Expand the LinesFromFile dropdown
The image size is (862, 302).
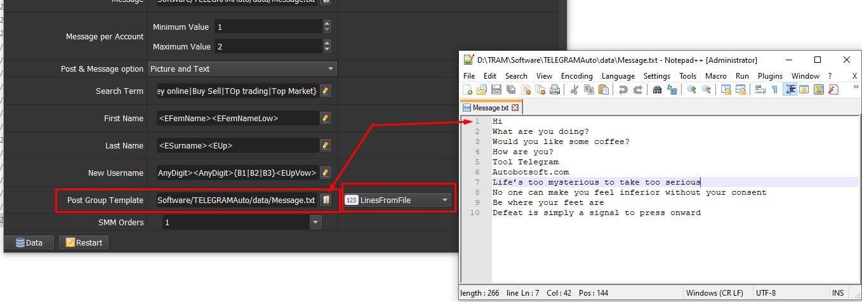397,200
